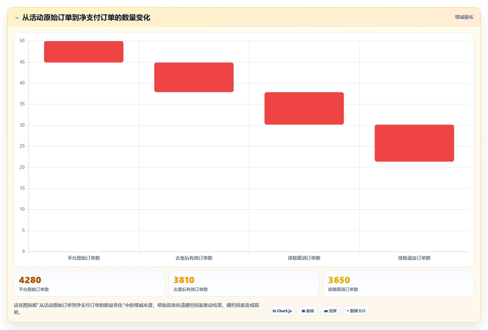The width and height of the screenshot is (488, 330).
Task: Click the y-axis tick value 0
Action: (x=23, y=252)
